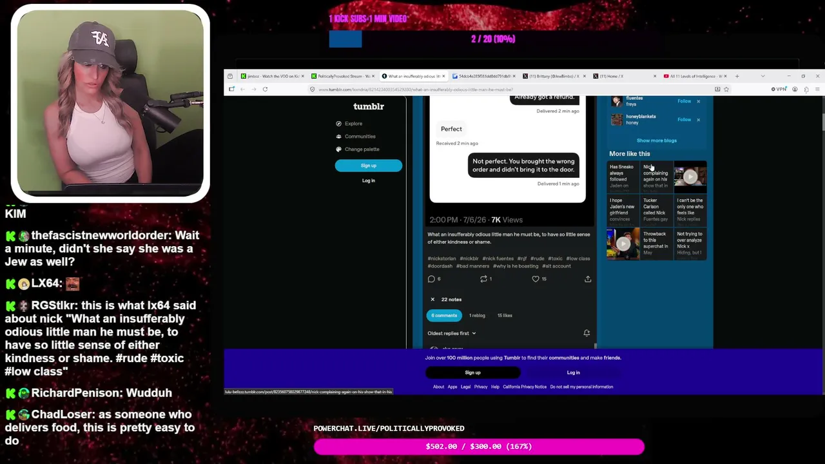
Task: Close the 'Home / X' tab
Action: point(655,76)
